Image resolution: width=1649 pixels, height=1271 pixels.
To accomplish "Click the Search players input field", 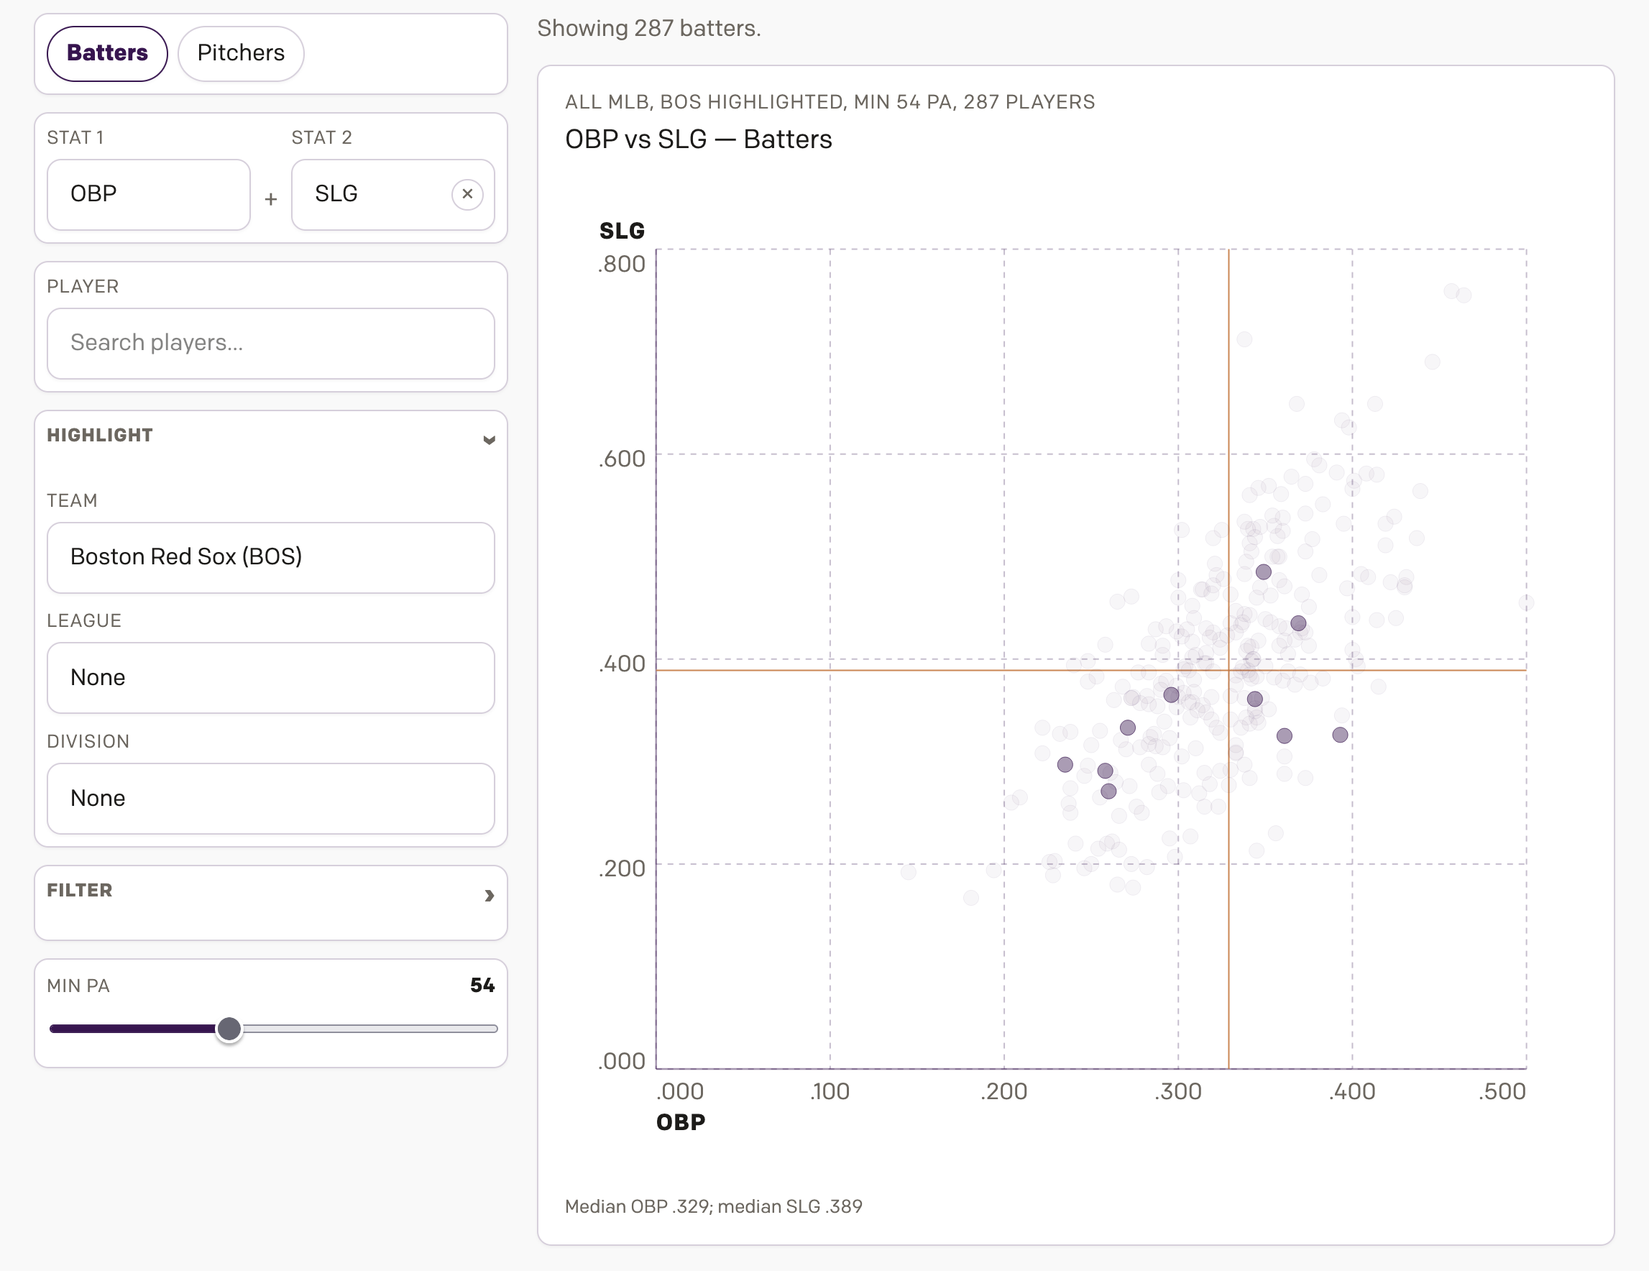I will 270,343.
